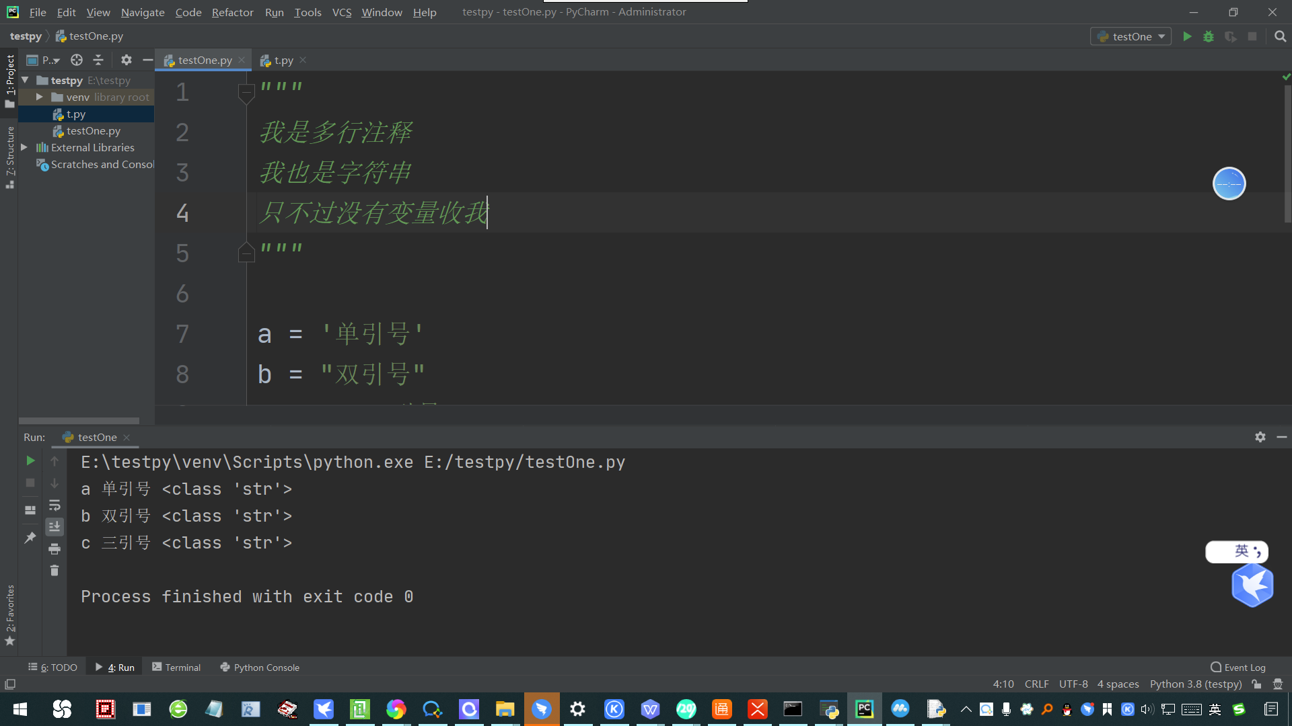Click the Debug bug icon
The height and width of the screenshot is (726, 1292).
click(1209, 36)
